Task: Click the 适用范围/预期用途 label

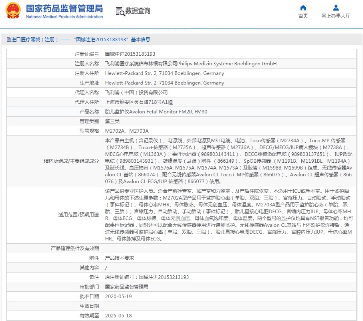Action: [78, 215]
